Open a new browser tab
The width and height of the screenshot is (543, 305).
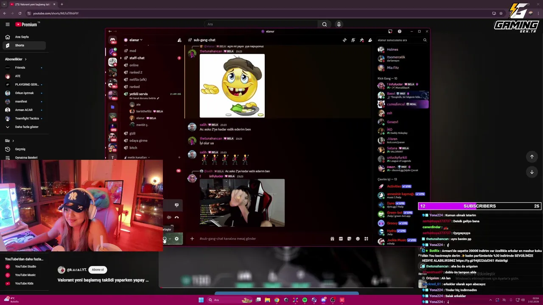[62, 4]
